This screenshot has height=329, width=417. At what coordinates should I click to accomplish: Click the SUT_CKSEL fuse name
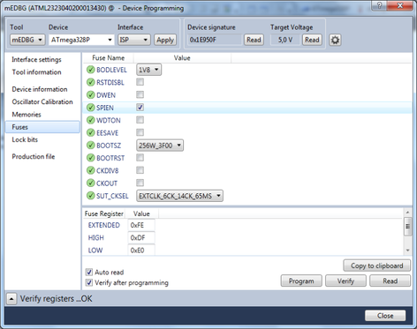(112, 196)
